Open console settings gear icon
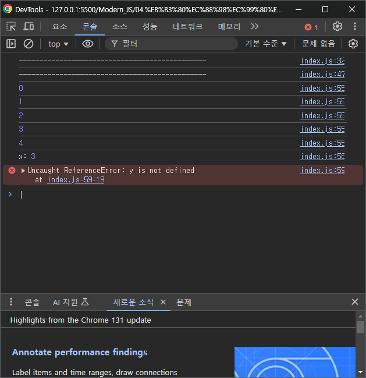 pyautogui.click(x=353, y=44)
